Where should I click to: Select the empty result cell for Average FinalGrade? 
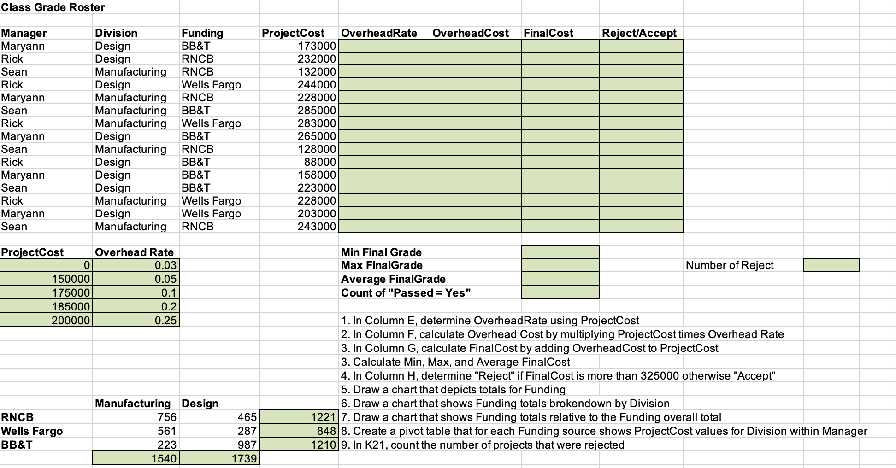560,279
